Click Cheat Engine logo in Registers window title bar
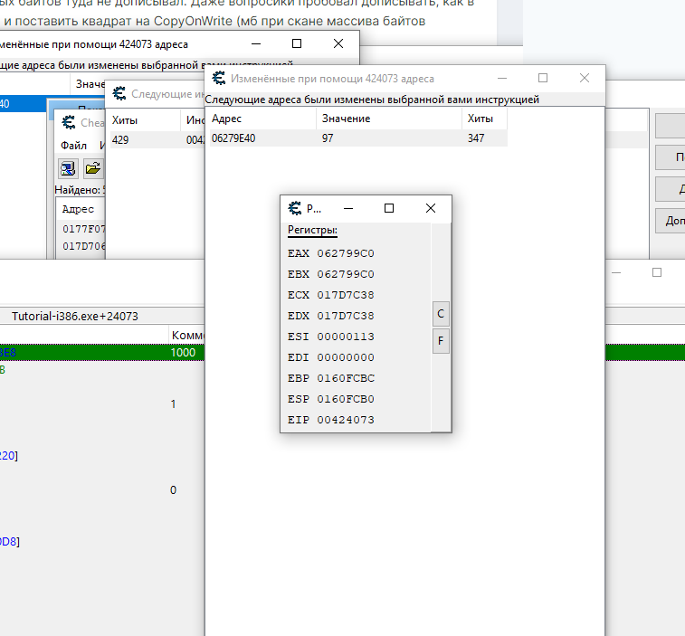This screenshot has width=685, height=636. 294,208
